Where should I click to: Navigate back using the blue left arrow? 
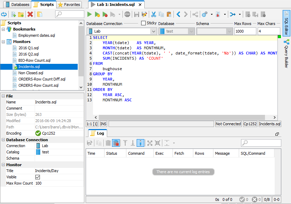[178, 14]
